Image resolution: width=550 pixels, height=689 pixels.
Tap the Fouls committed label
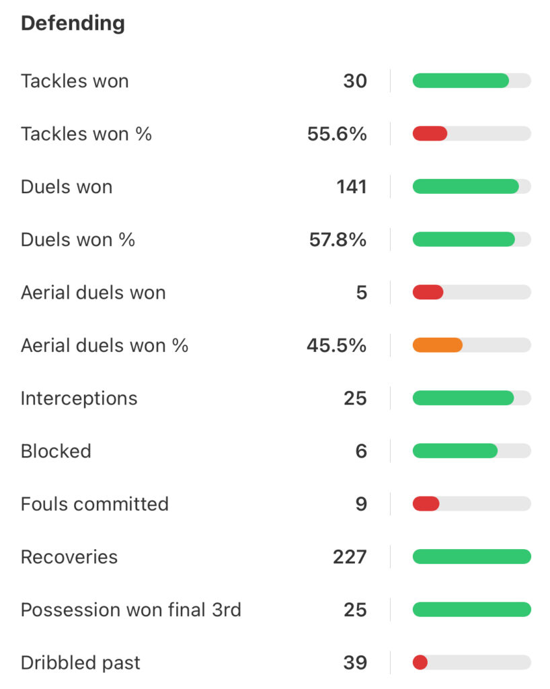95,504
